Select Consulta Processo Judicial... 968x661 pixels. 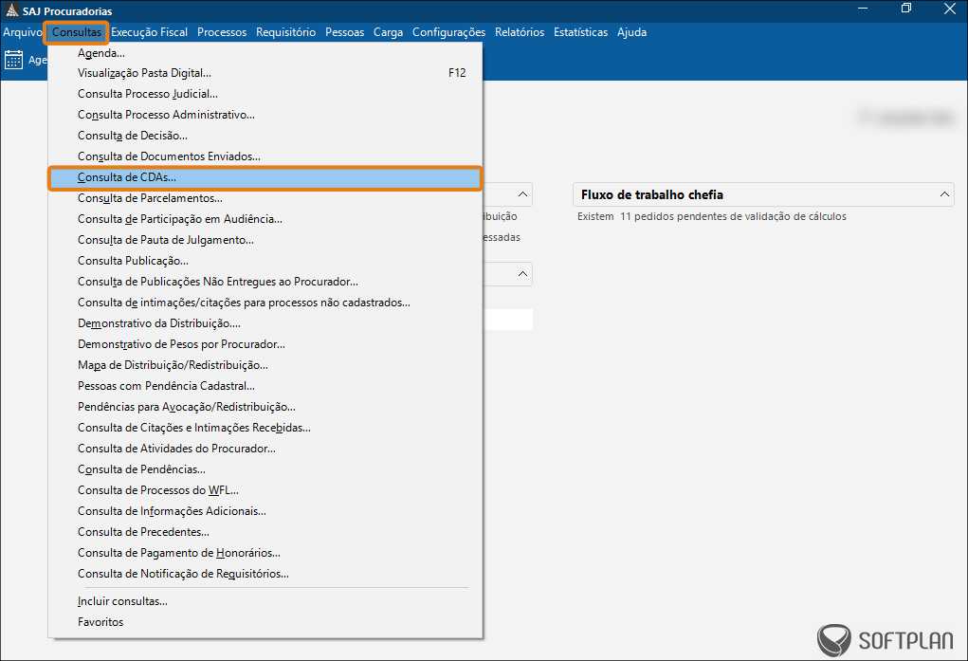[x=265, y=94]
